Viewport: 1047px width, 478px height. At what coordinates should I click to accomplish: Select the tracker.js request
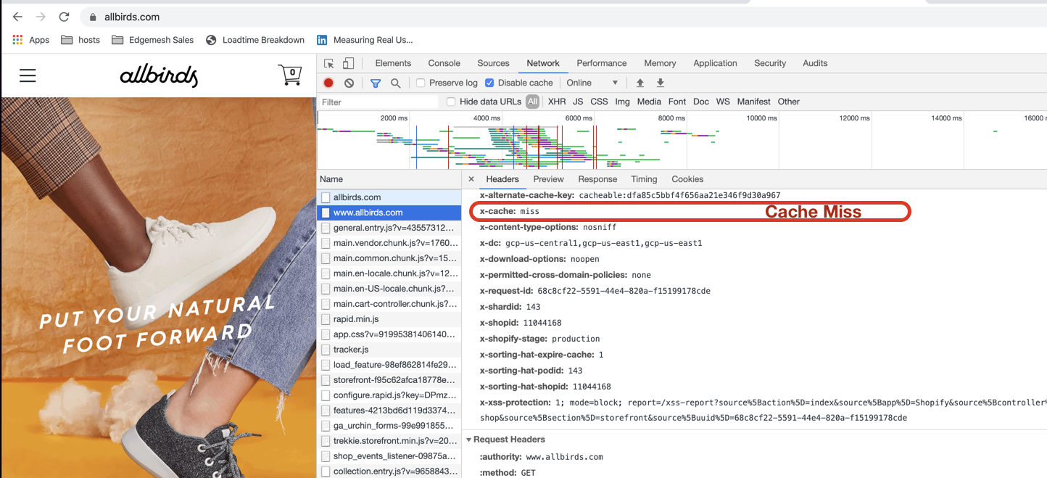(389, 350)
